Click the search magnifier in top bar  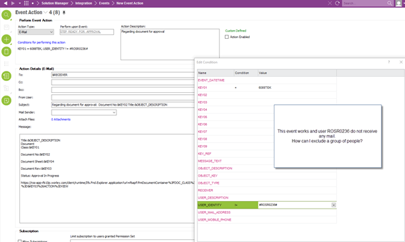coord(390,3)
